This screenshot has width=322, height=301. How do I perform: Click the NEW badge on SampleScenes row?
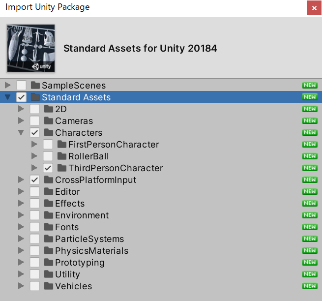coord(310,85)
